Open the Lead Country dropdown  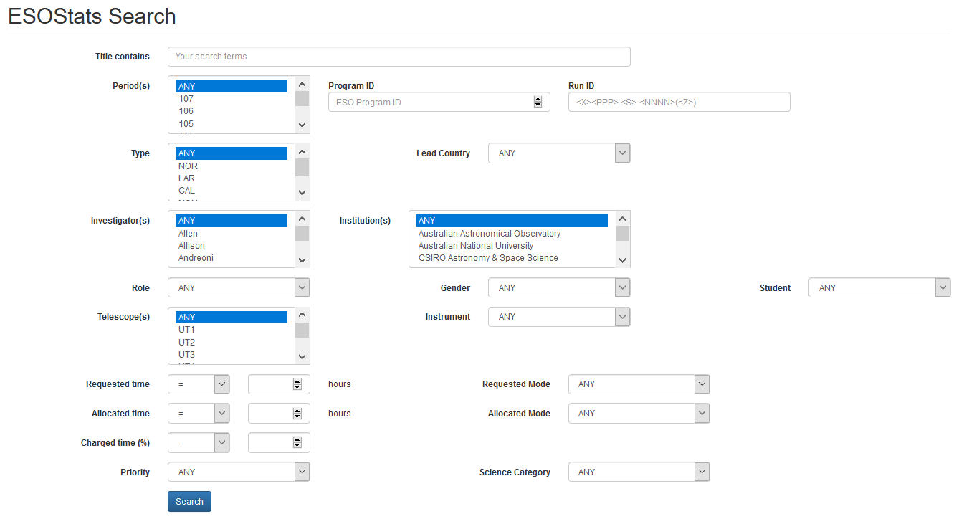[x=559, y=153]
